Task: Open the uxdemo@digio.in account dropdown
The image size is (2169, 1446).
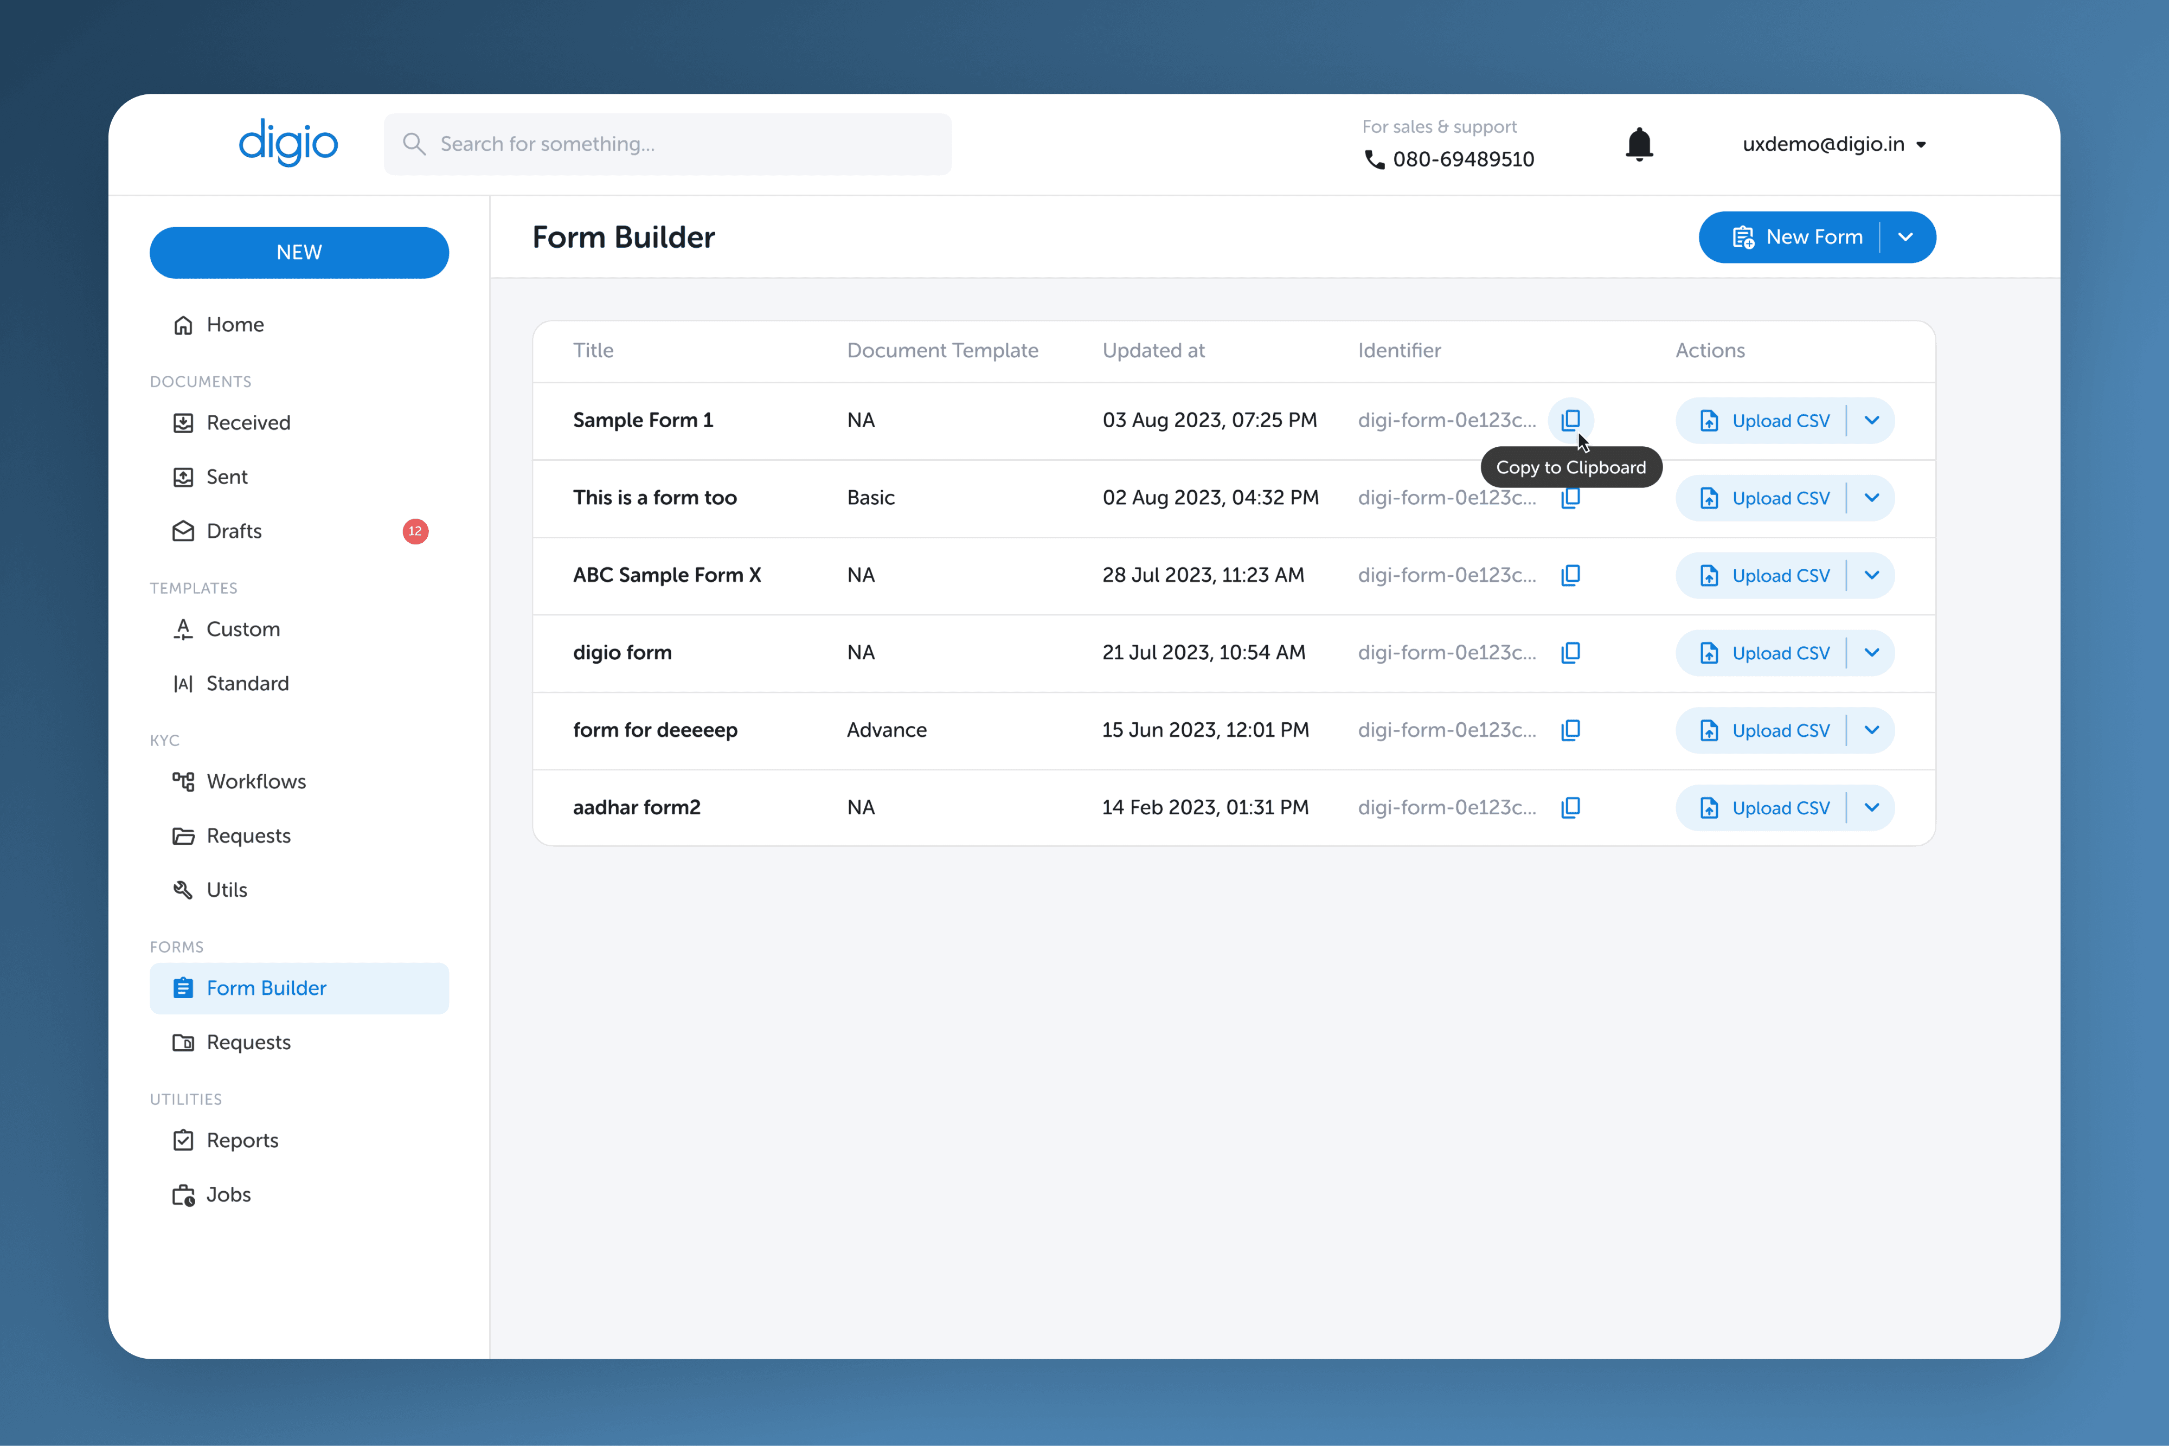Action: pyautogui.click(x=1833, y=145)
